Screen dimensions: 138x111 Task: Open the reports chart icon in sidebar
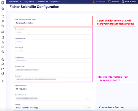pos(2,69)
